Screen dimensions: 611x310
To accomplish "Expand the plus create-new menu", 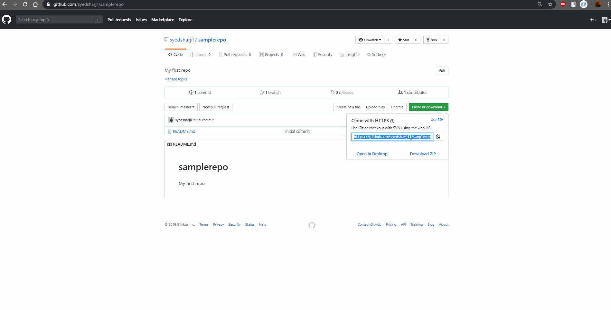I will point(593,20).
